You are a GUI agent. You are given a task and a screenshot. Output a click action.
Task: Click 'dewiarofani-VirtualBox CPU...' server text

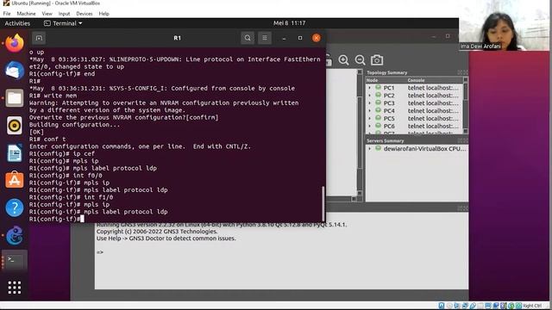tap(424, 149)
